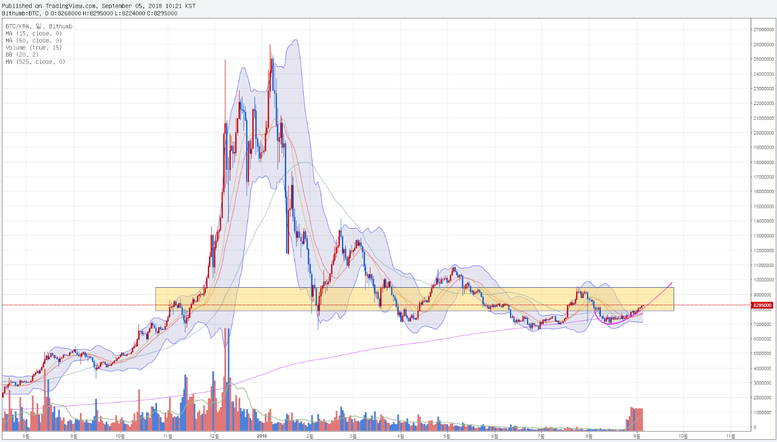
Task: Click the 'MA (15, close, 0)' indicator label
Action: point(33,33)
